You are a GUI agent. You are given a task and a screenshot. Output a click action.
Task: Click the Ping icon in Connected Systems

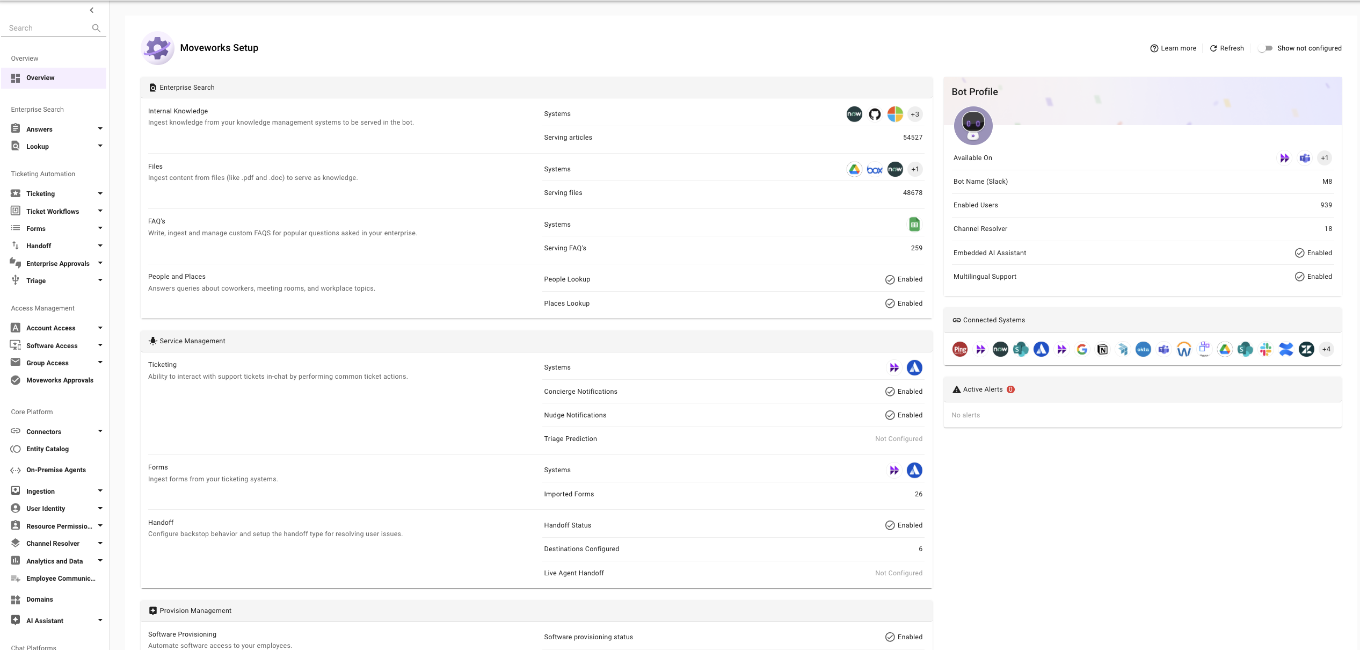960,349
